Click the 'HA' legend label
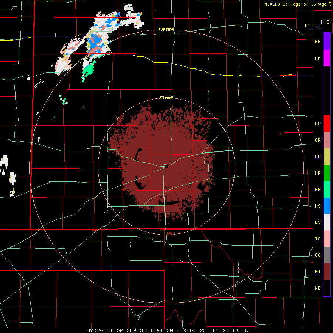The height and width of the screenshot is (333, 333). tap(317, 124)
